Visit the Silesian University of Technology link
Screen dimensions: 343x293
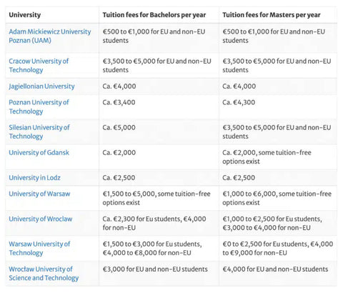coord(39,131)
